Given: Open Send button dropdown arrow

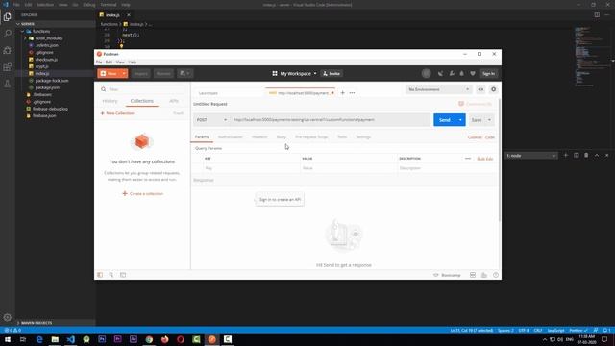Looking at the screenshot, I should pos(460,120).
